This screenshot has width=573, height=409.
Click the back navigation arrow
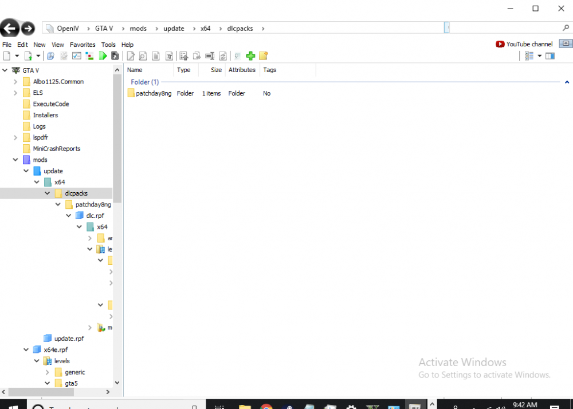10,28
